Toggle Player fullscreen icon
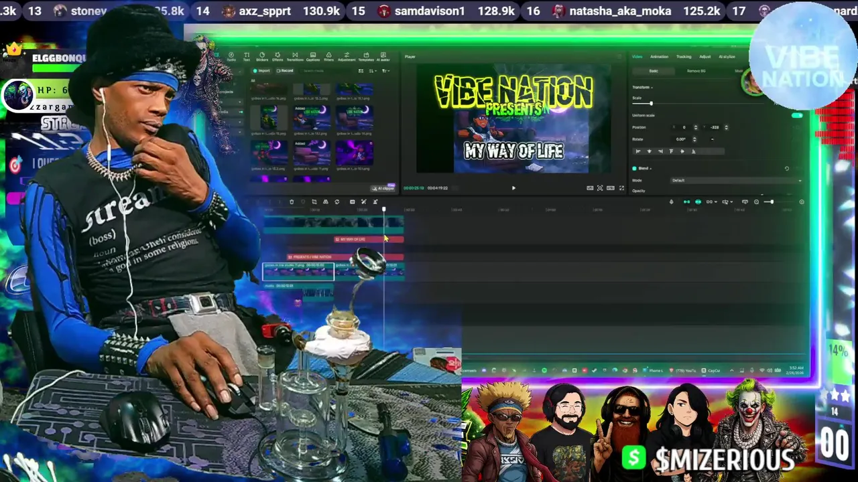The image size is (858, 482). [621, 188]
